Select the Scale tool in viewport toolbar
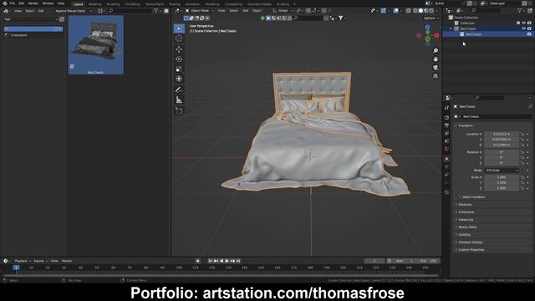The width and height of the screenshot is (535, 301). click(179, 69)
